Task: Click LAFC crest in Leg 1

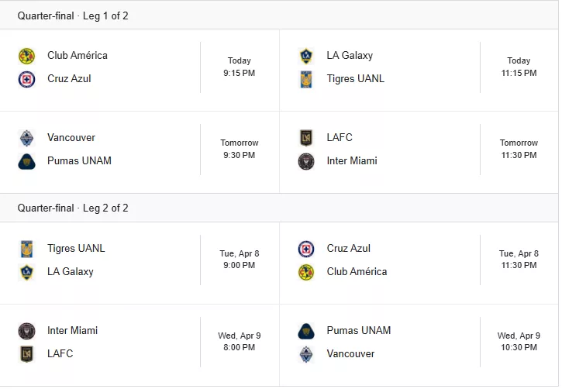Action: click(306, 138)
